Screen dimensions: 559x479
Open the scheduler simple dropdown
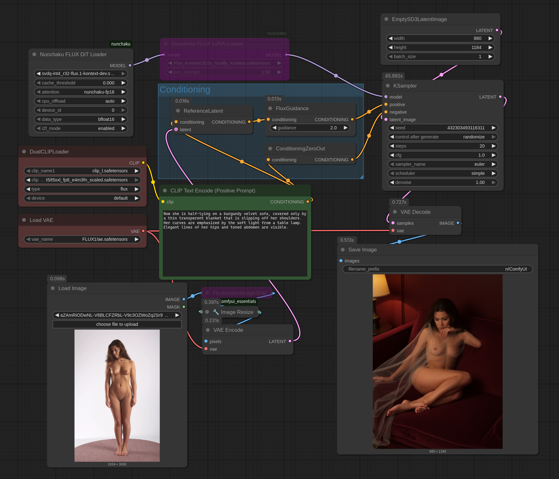coord(442,173)
